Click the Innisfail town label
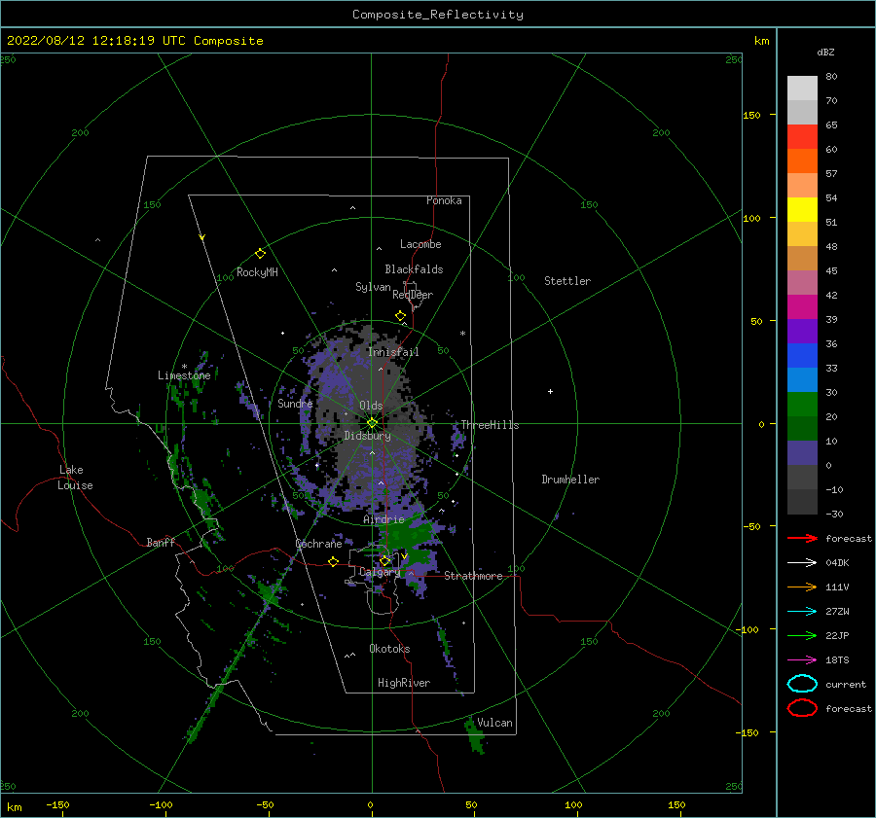Screen dimensions: 876x818 [x=393, y=352]
